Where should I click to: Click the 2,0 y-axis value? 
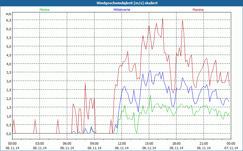9,99
